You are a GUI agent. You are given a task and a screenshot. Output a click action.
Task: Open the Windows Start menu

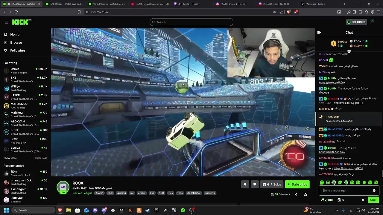click(6, 210)
